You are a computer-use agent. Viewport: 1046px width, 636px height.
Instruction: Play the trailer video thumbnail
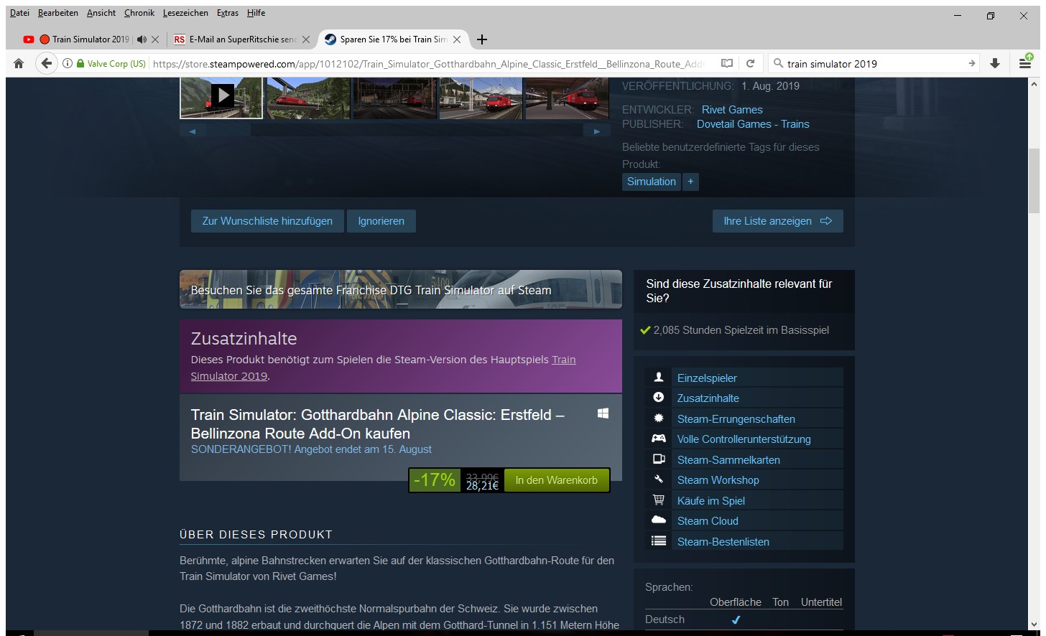pyautogui.click(x=221, y=98)
